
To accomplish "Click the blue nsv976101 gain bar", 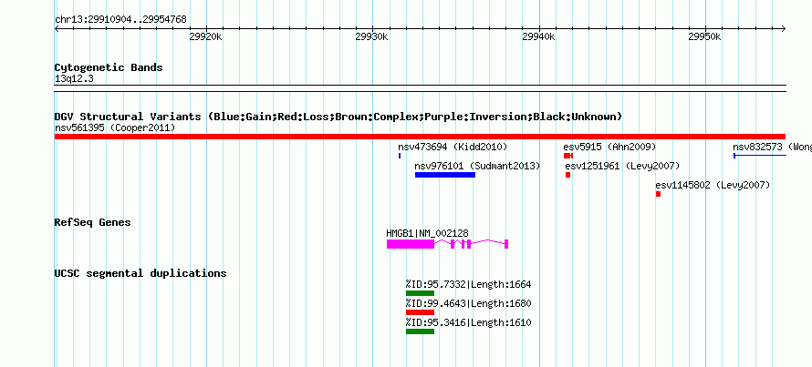I will 445,175.
